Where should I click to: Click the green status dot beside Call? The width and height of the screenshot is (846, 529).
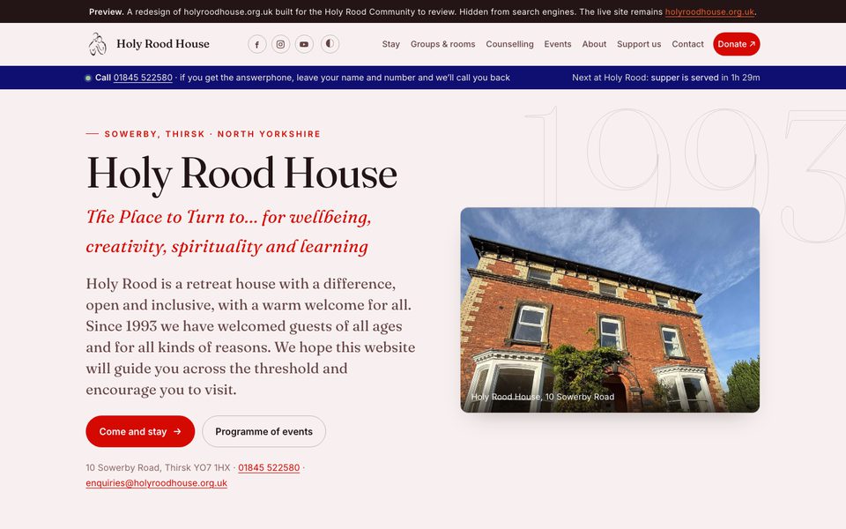click(88, 78)
